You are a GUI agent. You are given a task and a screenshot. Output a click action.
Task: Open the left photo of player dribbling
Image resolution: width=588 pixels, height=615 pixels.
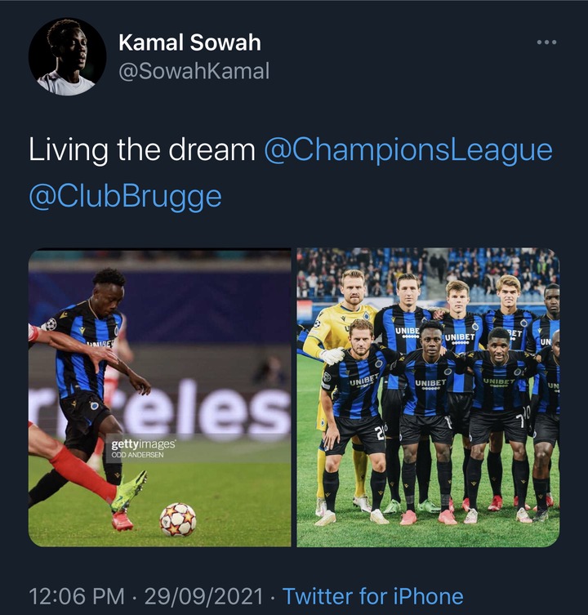tap(159, 397)
